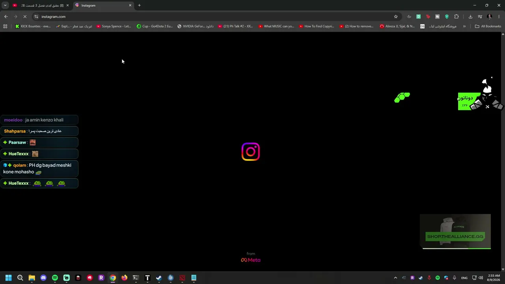
Task: Open the media control toolbar button
Action: coord(480,17)
